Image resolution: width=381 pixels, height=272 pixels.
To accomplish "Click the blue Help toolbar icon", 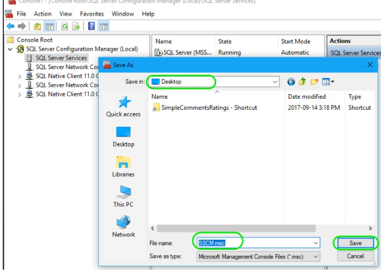I will 91,26.
